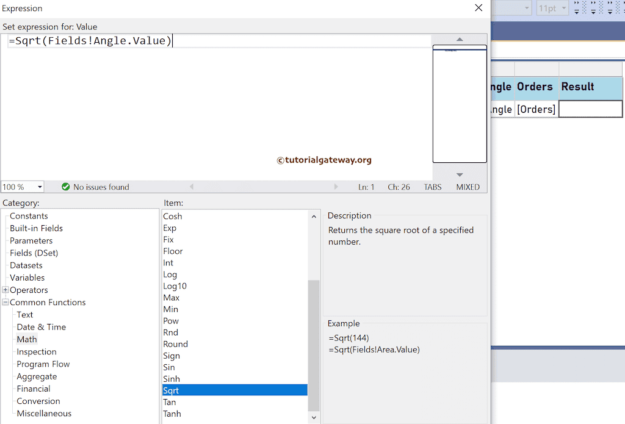The height and width of the screenshot is (424, 625).
Task: Click the Item list scroll down arrow
Action: point(314,417)
